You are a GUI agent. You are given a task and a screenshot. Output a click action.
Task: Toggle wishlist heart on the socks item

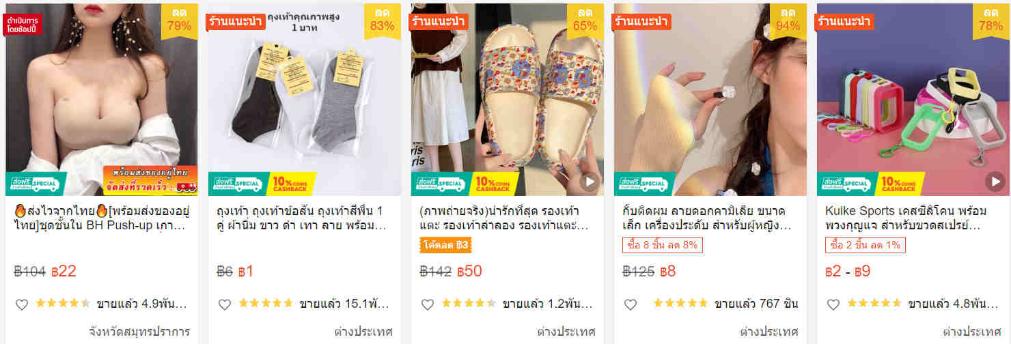[x=225, y=304]
